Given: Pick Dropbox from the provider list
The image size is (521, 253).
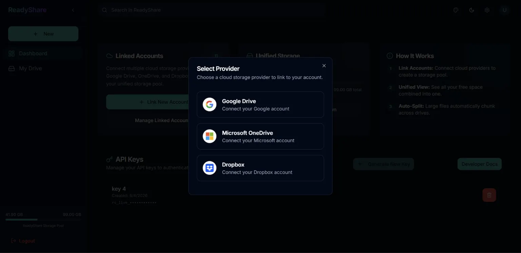Looking at the screenshot, I should [x=260, y=168].
